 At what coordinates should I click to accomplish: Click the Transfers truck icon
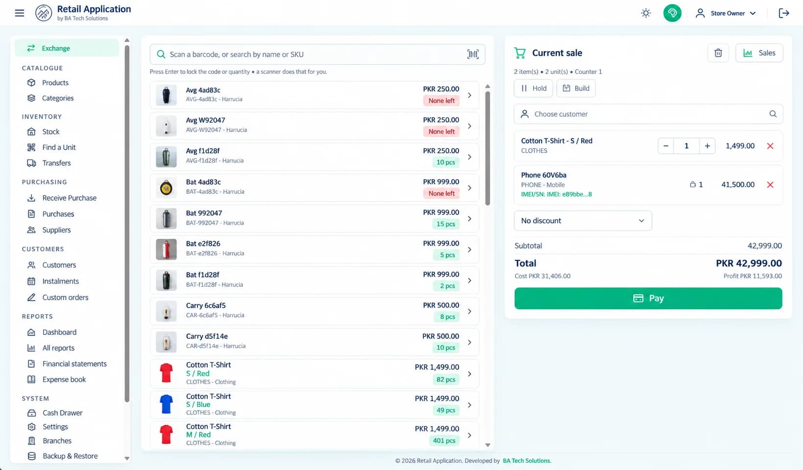coord(31,163)
